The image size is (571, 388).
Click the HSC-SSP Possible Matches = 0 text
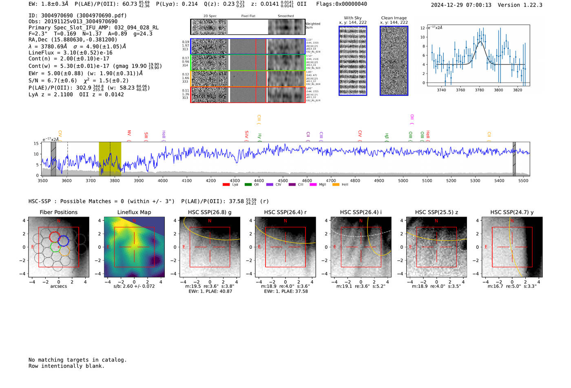[x=102, y=201]
